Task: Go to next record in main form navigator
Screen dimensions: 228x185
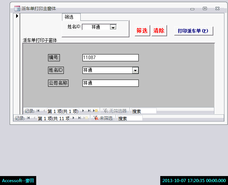Action: [73, 118]
